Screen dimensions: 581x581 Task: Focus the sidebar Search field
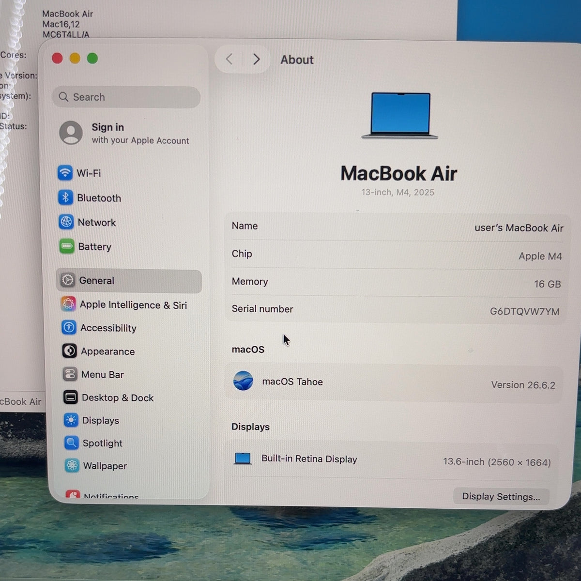tap(126, 97)
